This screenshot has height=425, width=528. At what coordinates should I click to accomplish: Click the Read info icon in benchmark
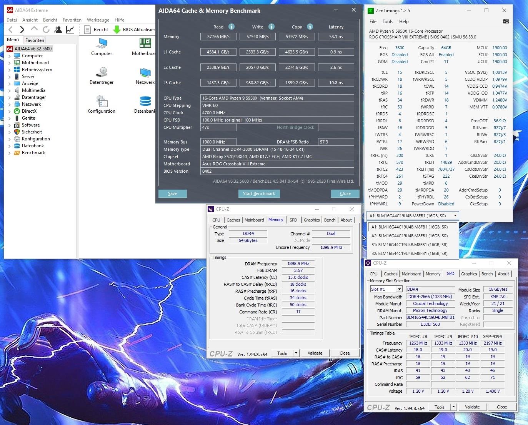pos(232,27)
